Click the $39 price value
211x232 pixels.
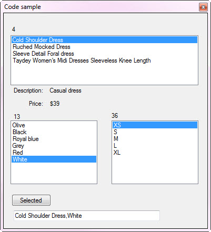point(55,104)
